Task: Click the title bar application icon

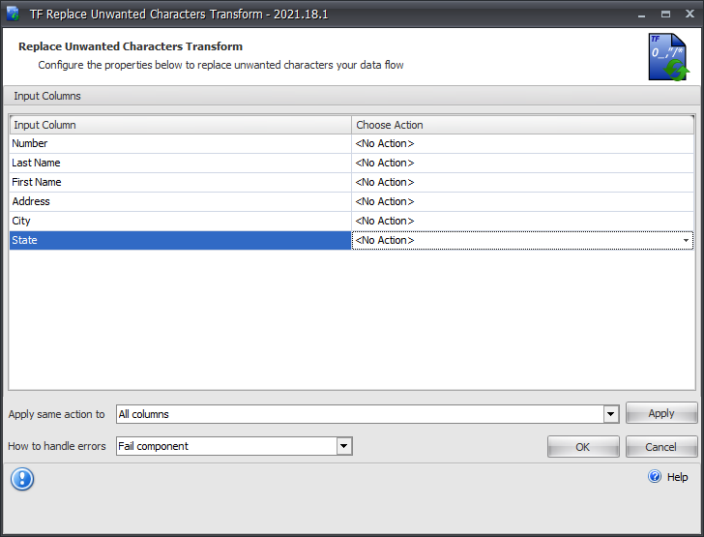Action: [13, 14]
